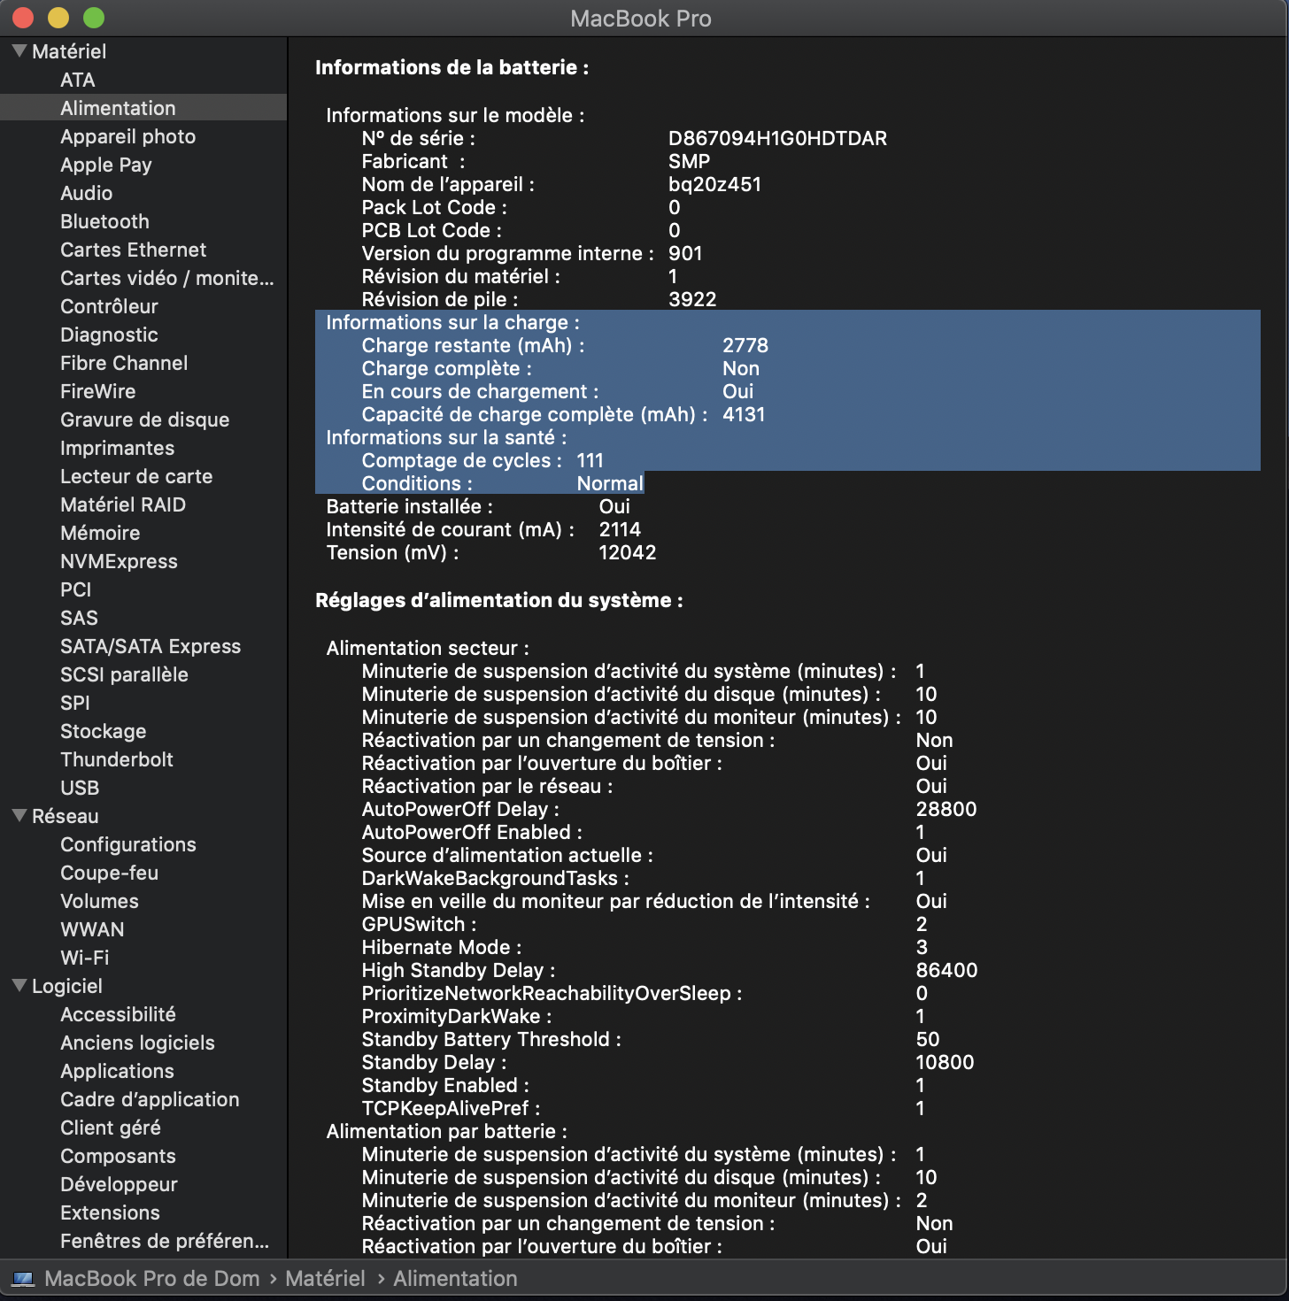Collapse the Réseau disclosure triangle
The image size is (1289, 1301).
(19, 816)
